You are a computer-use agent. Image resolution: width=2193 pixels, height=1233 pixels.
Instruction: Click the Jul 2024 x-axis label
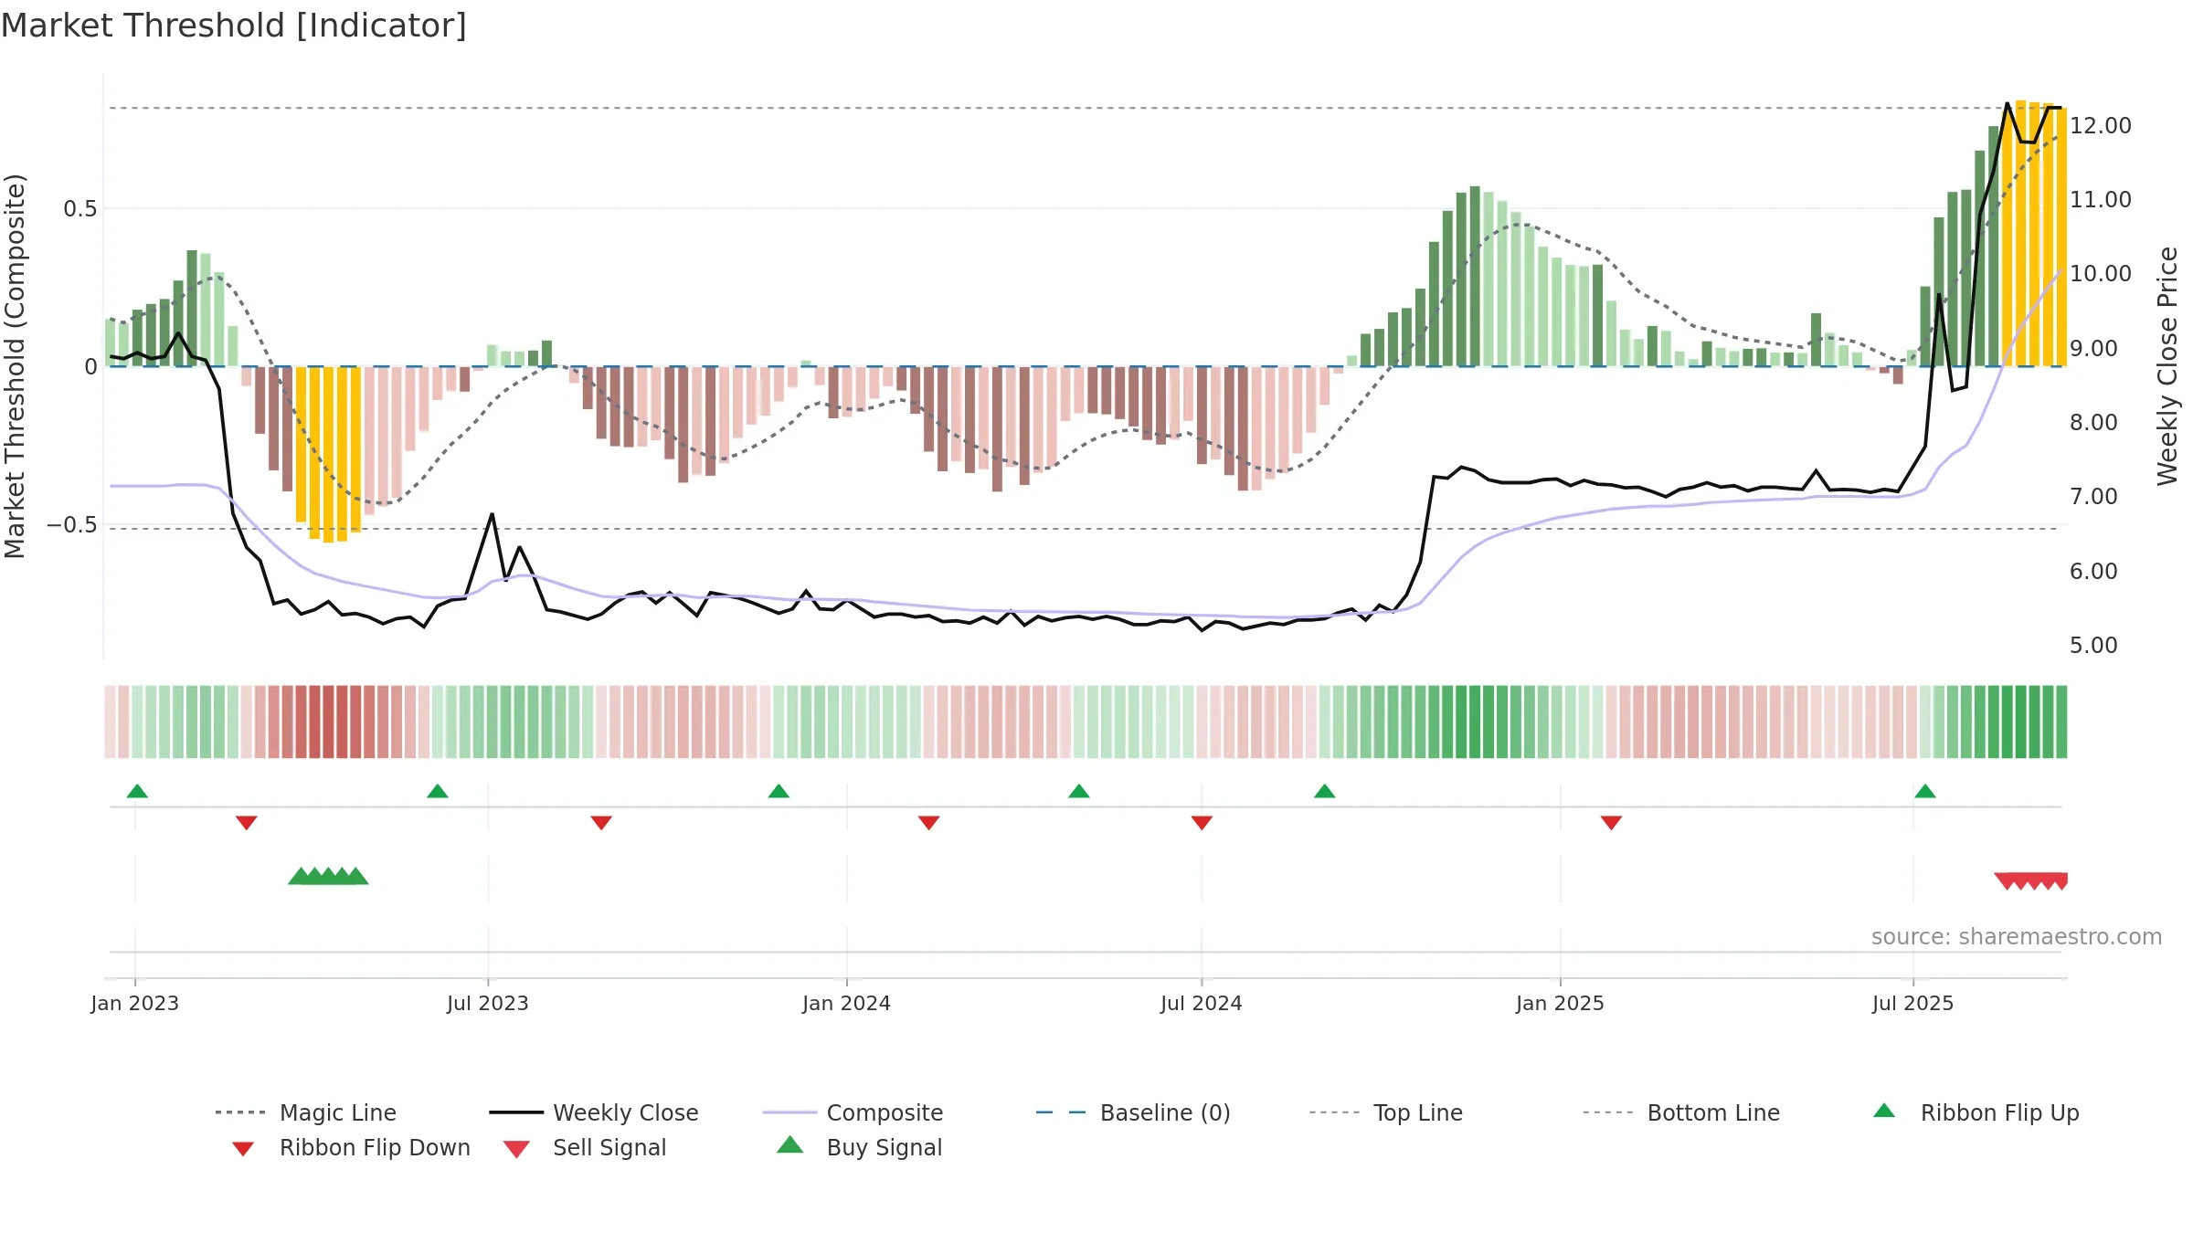click(x=1201, y=1003)
